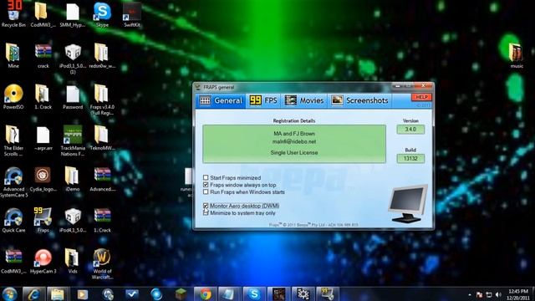Select the SwiftKit desktop shortcut

[x=132, y=14]
